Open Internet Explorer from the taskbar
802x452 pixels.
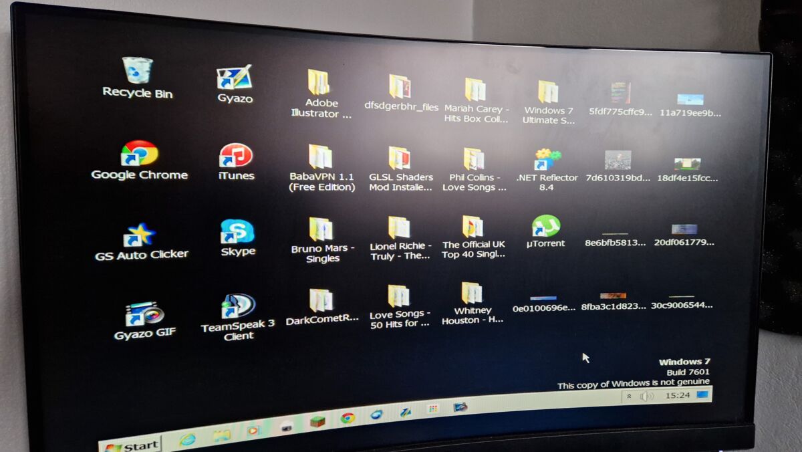(x=187, y=440)
